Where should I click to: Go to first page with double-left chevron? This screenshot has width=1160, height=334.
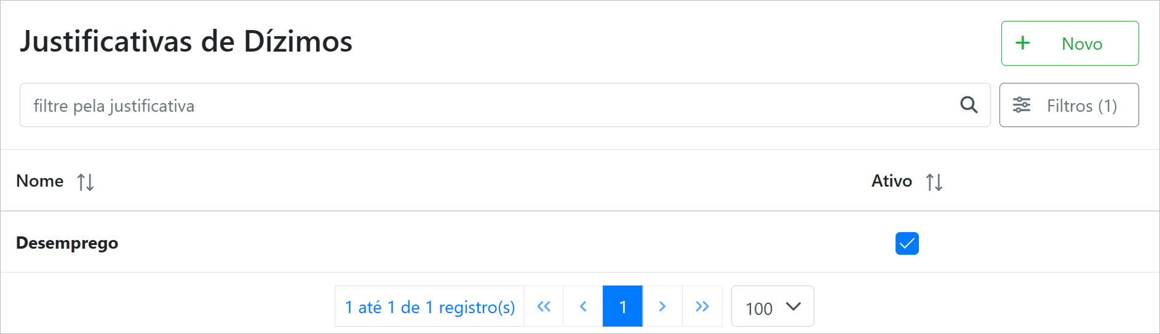(x=544, y=306)
